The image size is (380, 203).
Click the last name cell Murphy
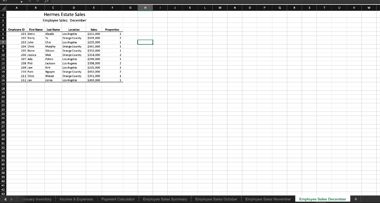[53, 46]
